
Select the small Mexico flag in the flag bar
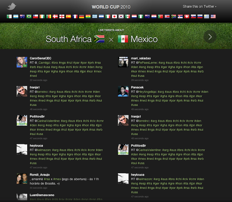click(x=127, y=17)
